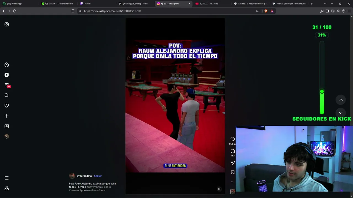Open Brave VPN shield icon
Screen dimensions: 353x198
coord(344,11)
